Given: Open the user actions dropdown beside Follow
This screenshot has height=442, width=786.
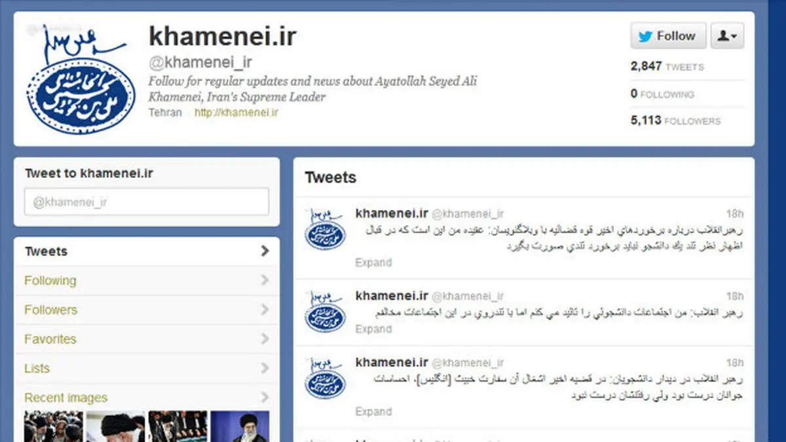Looking at the screenshot, I should (727, 36).
